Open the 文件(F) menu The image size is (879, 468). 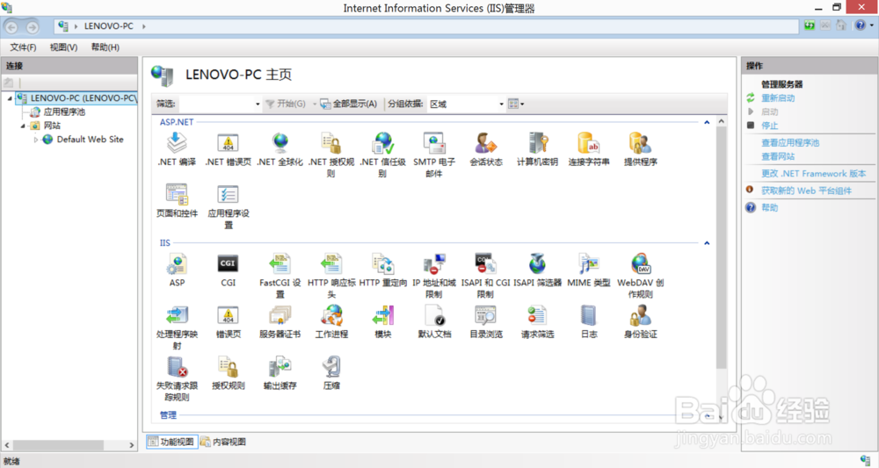[x=23, y=47]
